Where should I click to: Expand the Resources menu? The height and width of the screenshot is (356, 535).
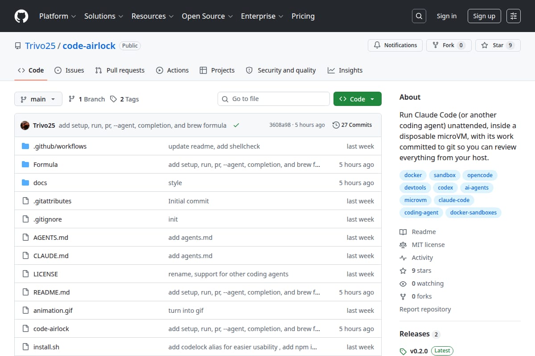coord(152,16)
